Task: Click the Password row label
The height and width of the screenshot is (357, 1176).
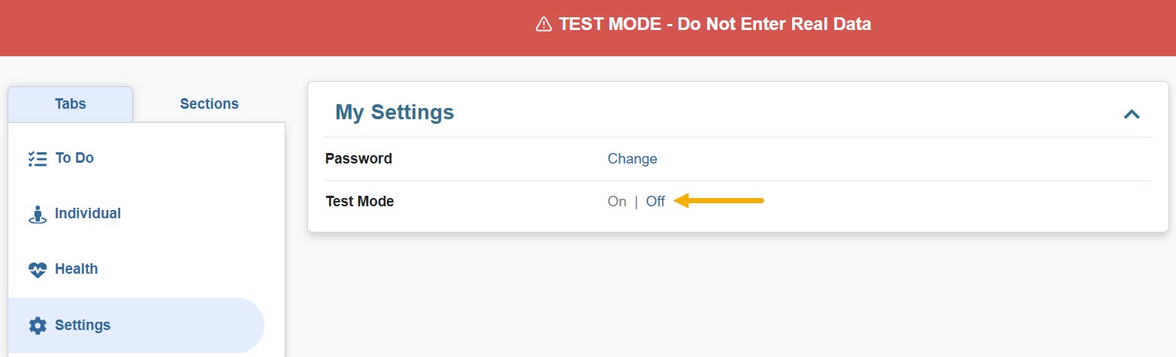Action: pyautogui.click(x=358, y=159)
